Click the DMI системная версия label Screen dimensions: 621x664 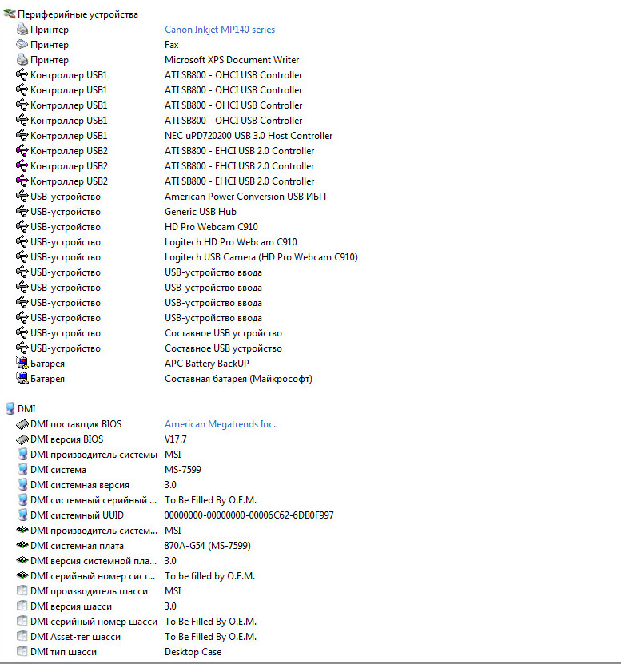[x=80, y=485]
